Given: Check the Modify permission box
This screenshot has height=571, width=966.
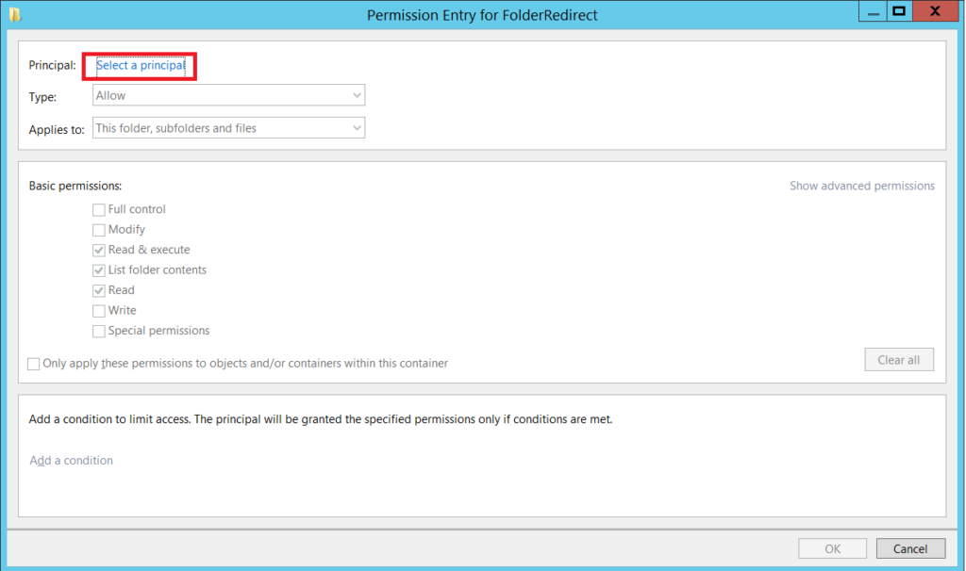Looking at the screenshot, I should coord(98,229).
